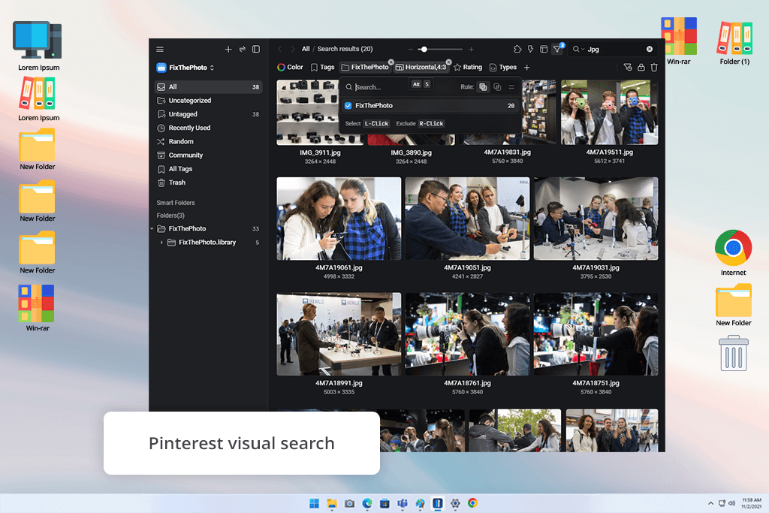Click the Folders(3) section header

pyautogui.click(x=170, y=216)
